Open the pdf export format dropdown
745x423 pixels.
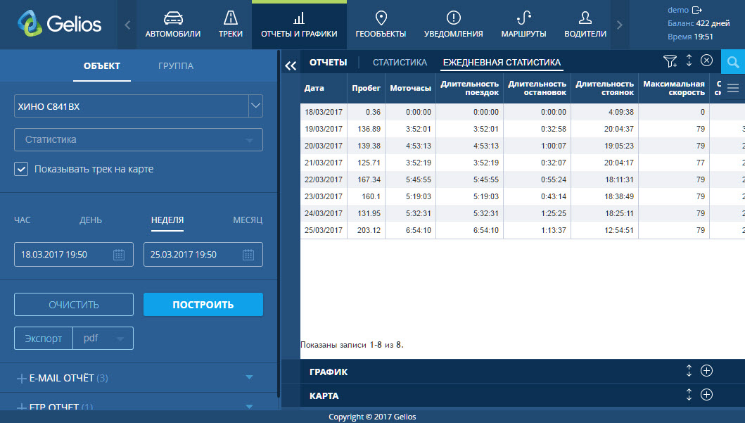point(103,339)
